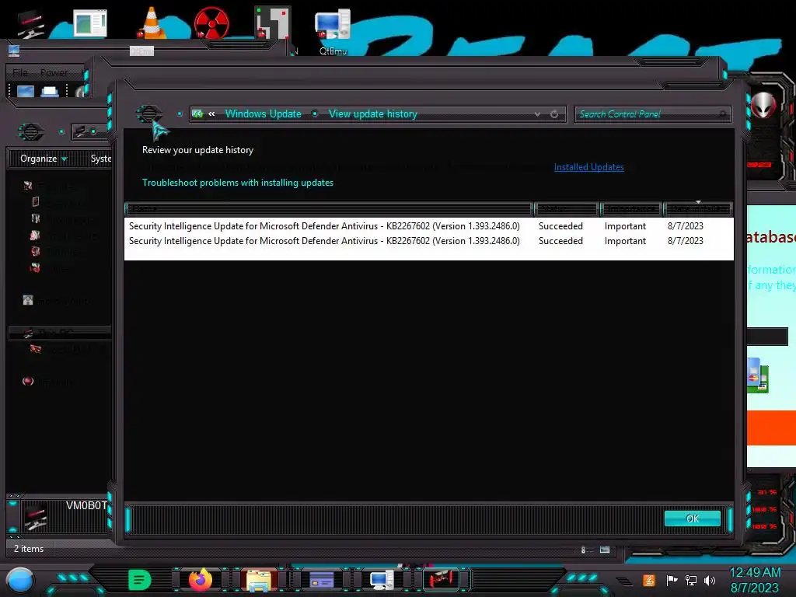The image size is (796, 597).
Task: Open the Installed Updates link
Action: [x=589, y=167]
